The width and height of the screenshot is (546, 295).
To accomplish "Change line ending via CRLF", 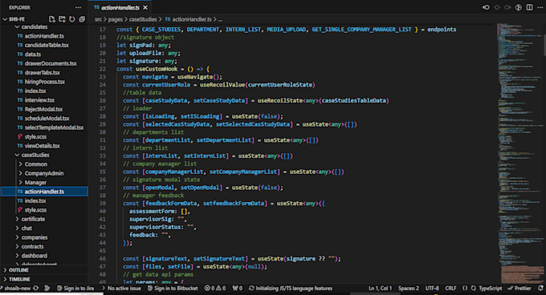I will [x=450, y=288].
